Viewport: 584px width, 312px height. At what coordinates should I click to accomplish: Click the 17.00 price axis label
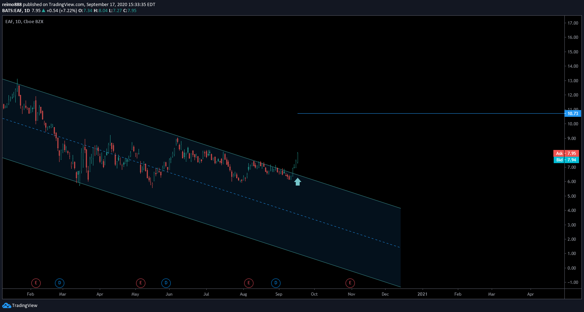coord(573,23)
